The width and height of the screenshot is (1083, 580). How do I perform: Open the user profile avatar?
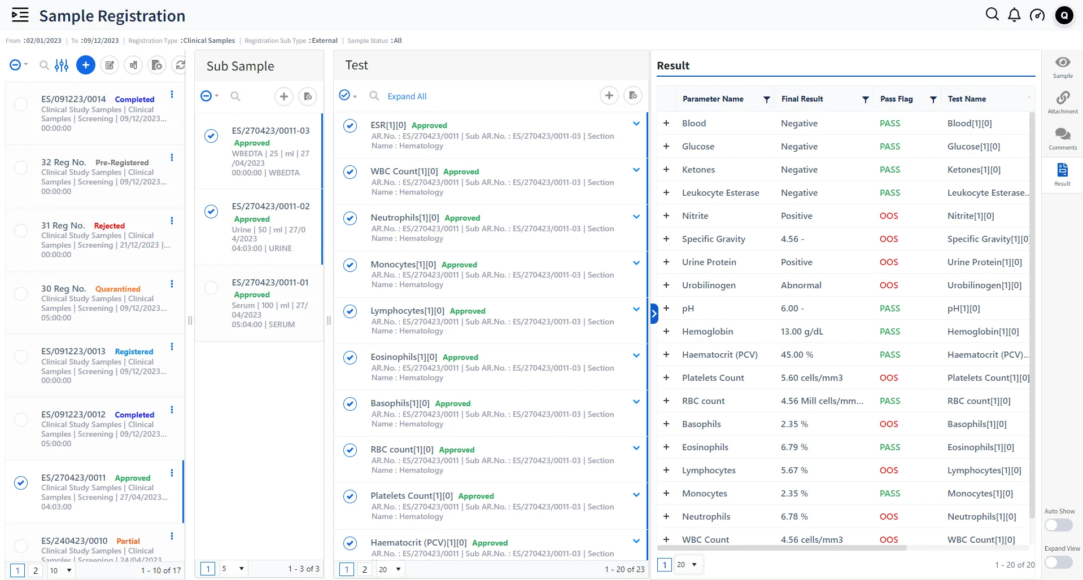tap(1064, 15)
